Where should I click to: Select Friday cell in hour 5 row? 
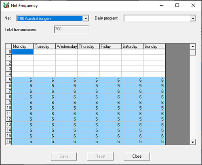tap(110, 80)
